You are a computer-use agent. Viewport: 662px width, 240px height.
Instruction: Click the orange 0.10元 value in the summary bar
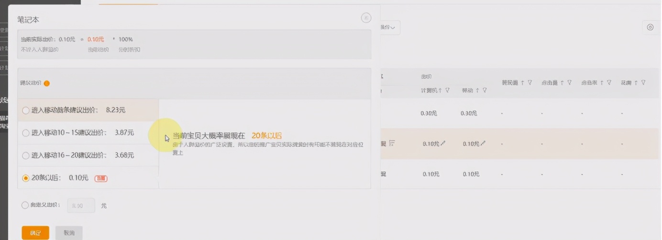(96, 39)
